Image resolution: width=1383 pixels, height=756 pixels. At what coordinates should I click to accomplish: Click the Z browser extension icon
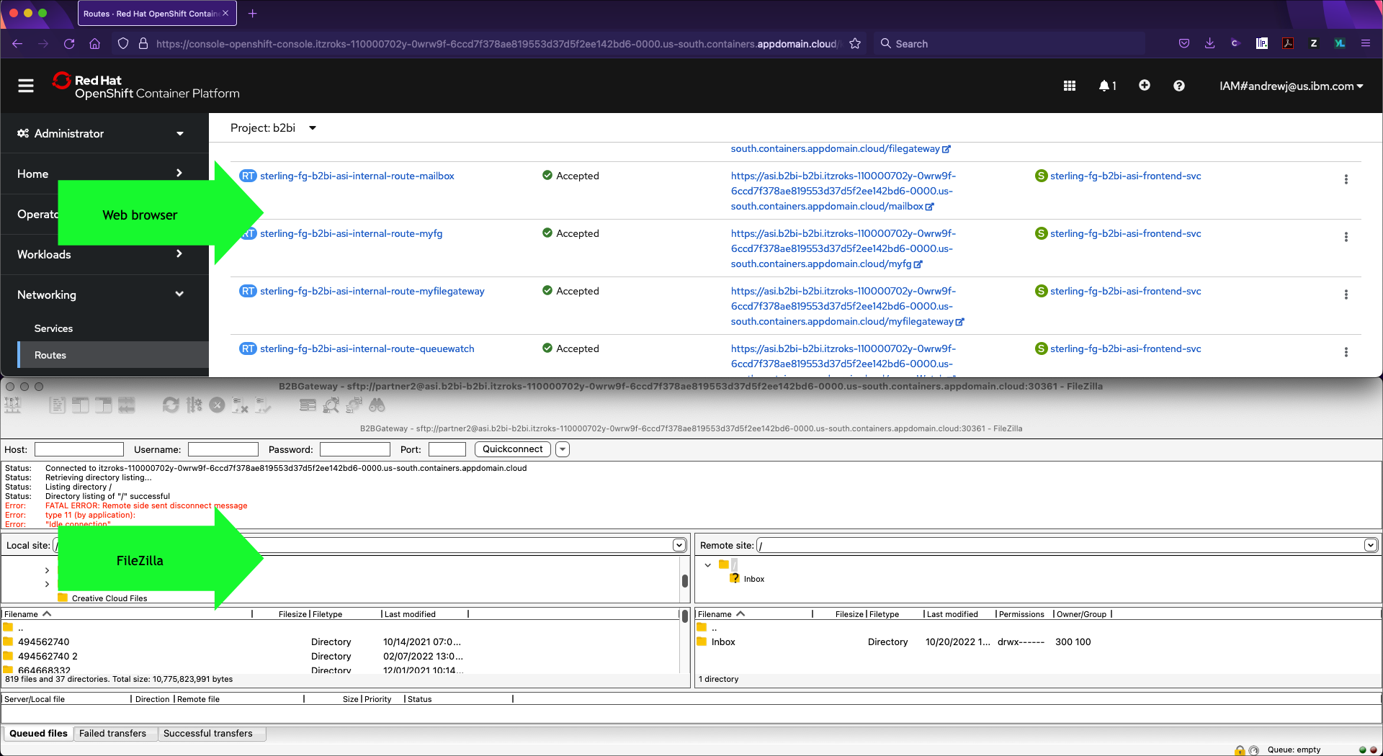[x=1314, y=43]
